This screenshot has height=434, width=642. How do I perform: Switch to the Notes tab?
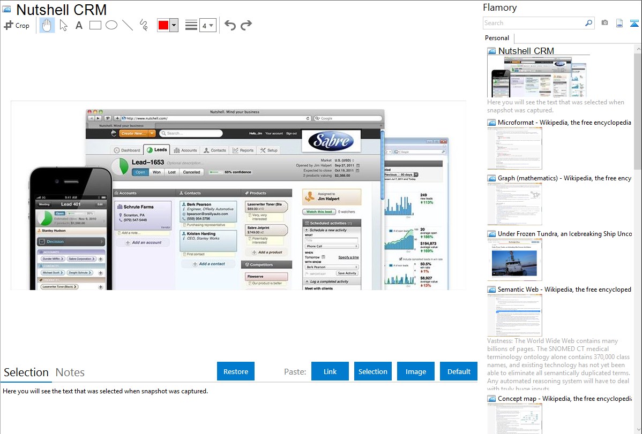click(x=70, y=372)
